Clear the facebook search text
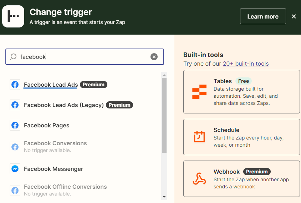Screen dimensions: 301x203 tap(154, 57)
